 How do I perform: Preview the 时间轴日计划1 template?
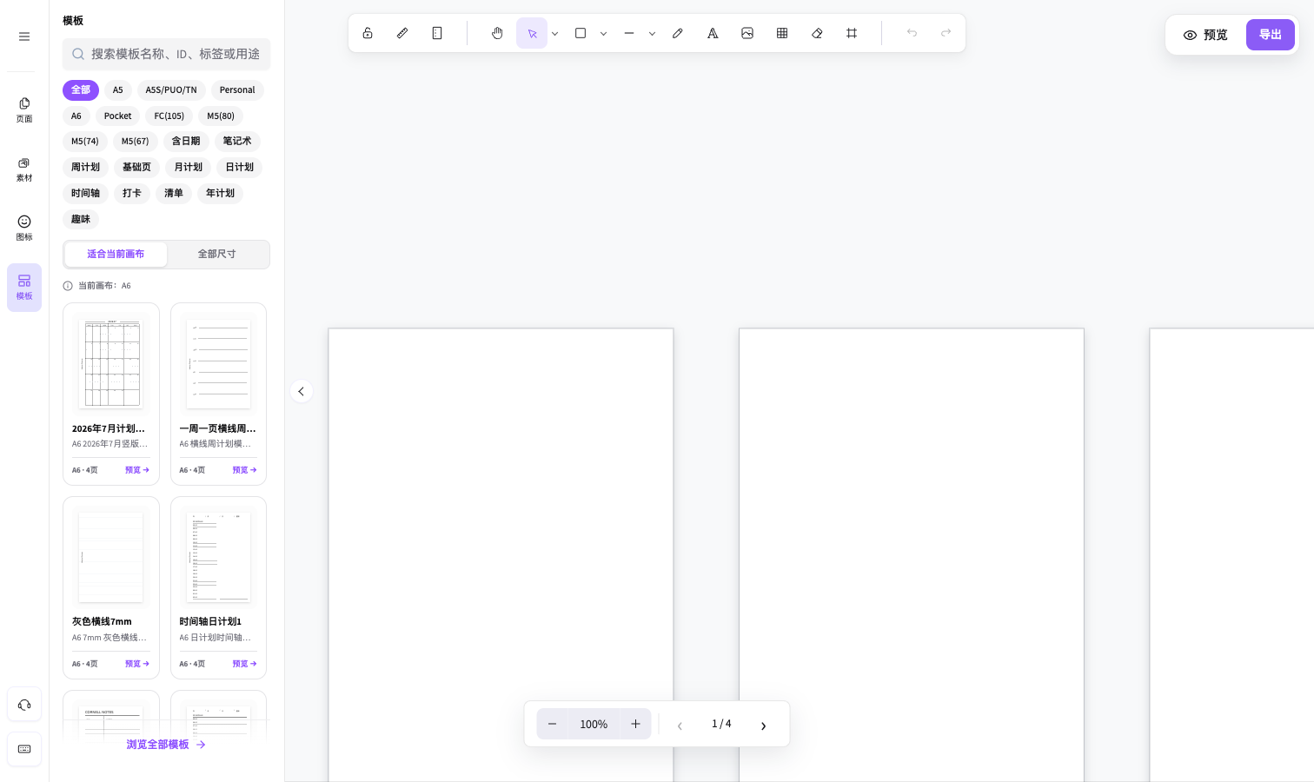tap(244, 664)
